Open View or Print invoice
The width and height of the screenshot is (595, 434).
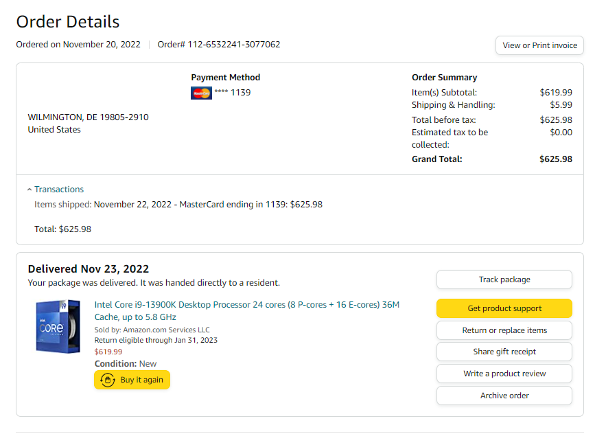(x=539, y=45)
